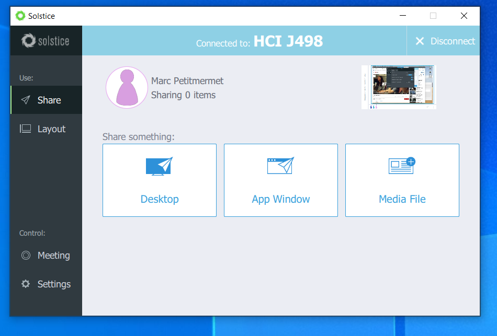The image size is (497, 336).
Task: Share an App Window
Action: pos(281,180)
